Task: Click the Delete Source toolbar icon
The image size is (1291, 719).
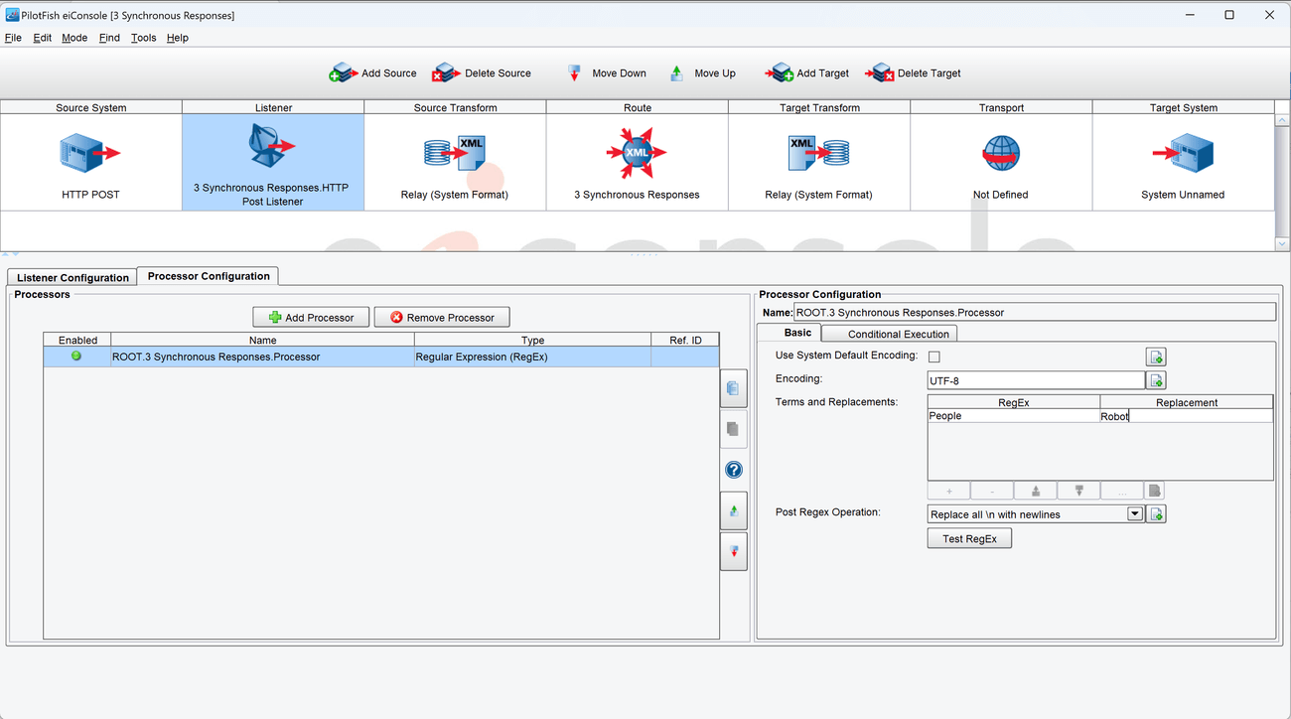Action: (445, 72)
